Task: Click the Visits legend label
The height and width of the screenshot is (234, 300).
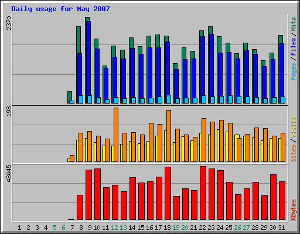Action: pyautogui.click(x=294, y=127)
